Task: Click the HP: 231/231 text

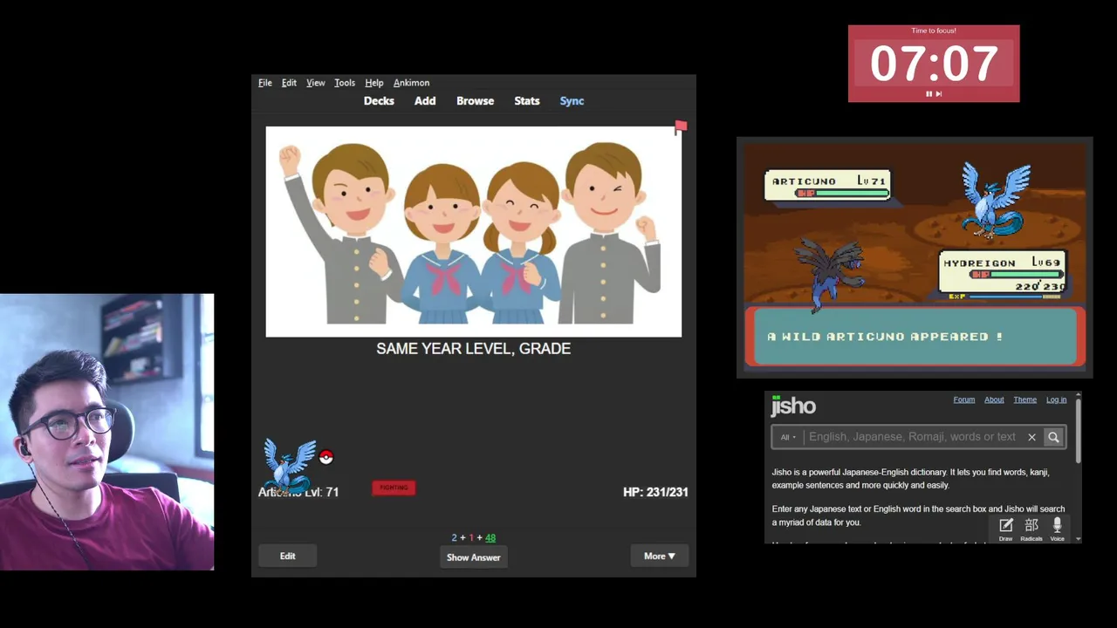Action: pos(655,492)
